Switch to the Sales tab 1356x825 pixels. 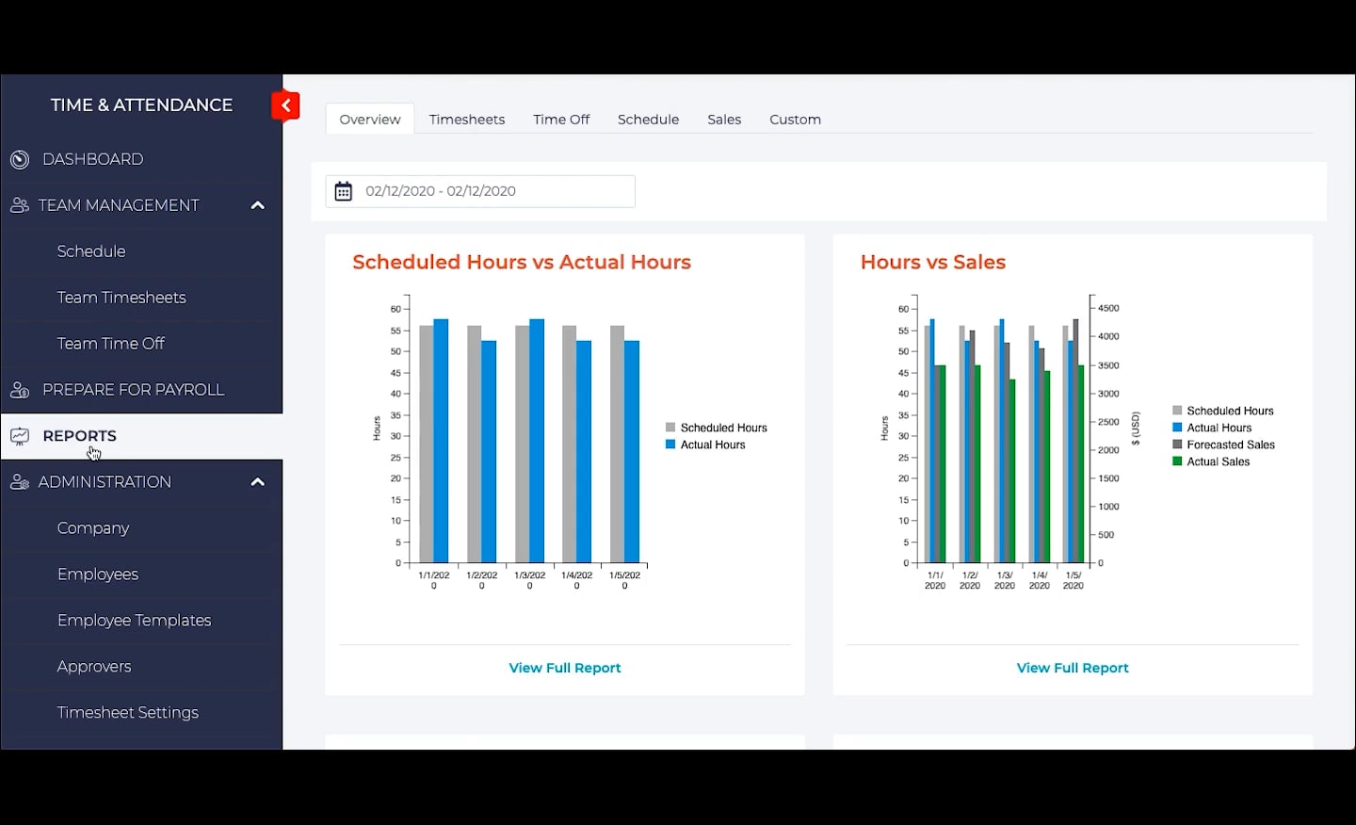pos(724,120)
